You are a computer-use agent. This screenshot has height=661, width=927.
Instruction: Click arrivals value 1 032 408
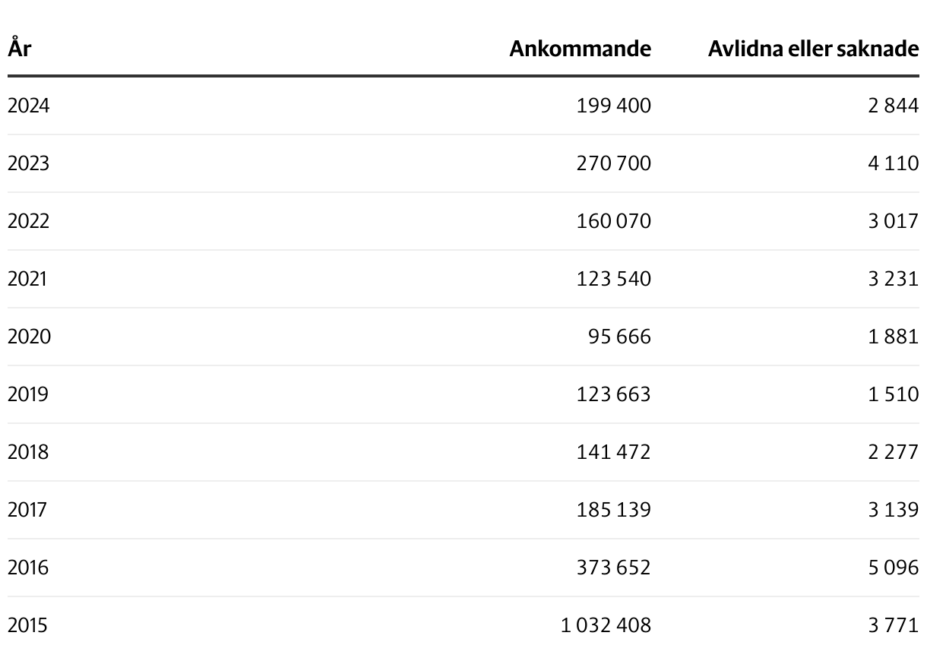tap(606, 625)
